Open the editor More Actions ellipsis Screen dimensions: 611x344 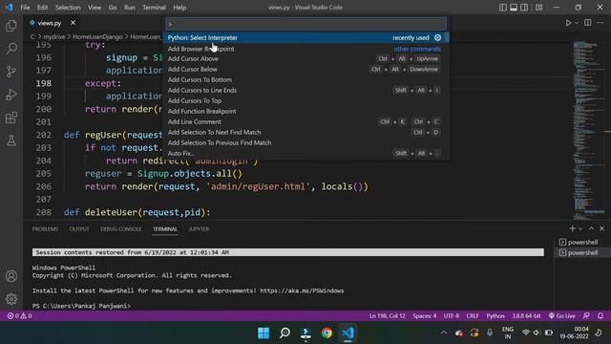600,23
